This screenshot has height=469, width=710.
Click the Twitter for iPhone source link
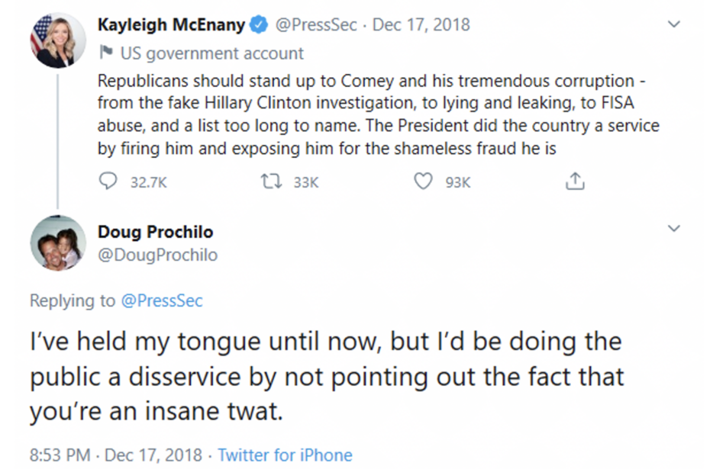tap(285, 455)
